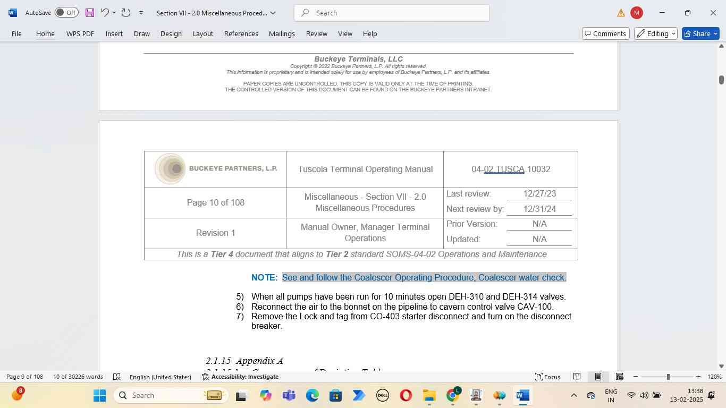Click the Share button
The height and width of the screenshot is (408, 726).
700,33
